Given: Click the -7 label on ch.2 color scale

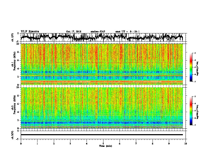Looking at the screenshot, I should 195,125.
